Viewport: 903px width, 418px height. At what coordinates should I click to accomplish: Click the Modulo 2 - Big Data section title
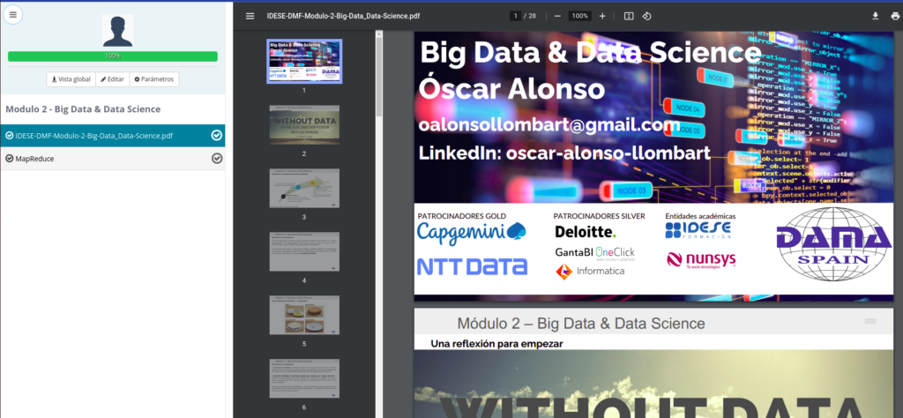click(x=83, y=109)
